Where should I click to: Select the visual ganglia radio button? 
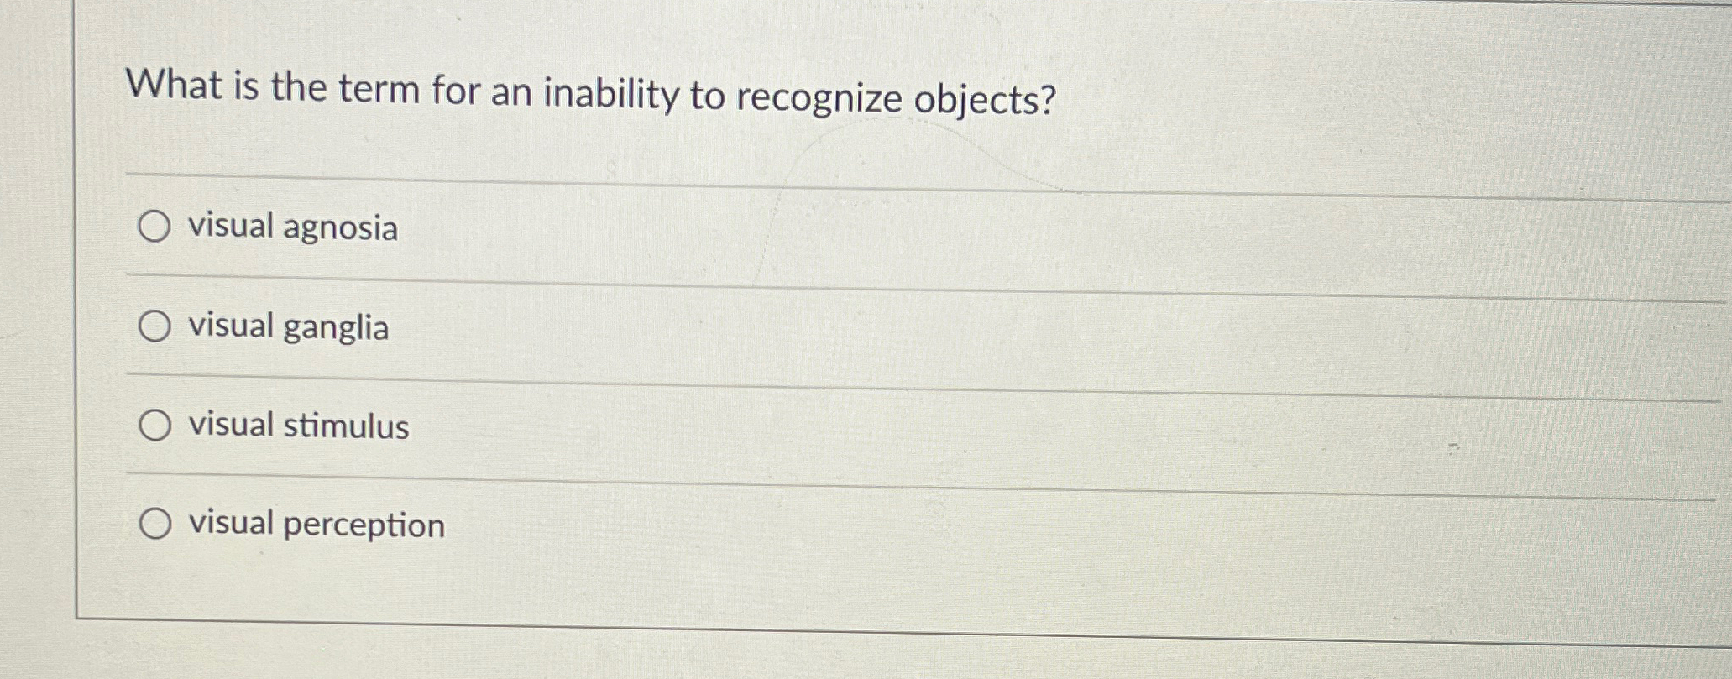pos(155,327)
